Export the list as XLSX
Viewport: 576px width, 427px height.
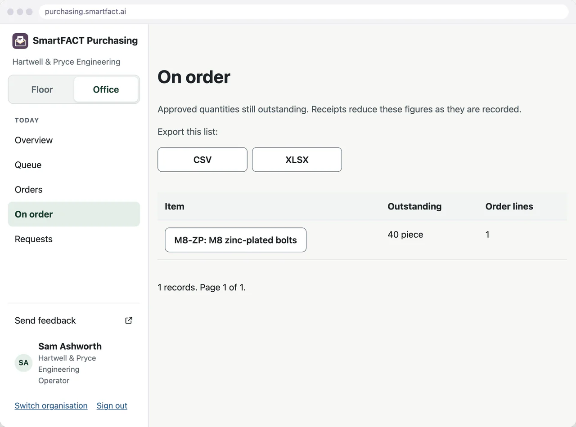pyautogui.click(x=297, y=160)
